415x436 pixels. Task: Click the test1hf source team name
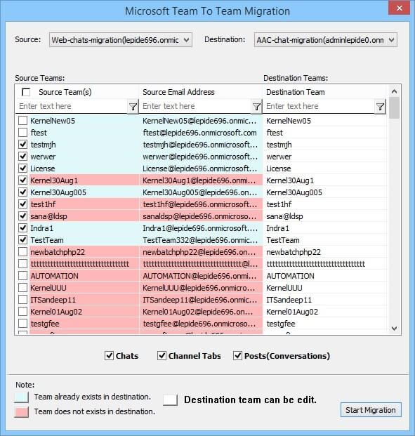pyautogui.click(x=43, y=204)
